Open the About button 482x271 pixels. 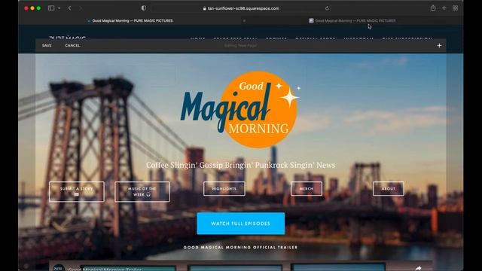(389, 189)
